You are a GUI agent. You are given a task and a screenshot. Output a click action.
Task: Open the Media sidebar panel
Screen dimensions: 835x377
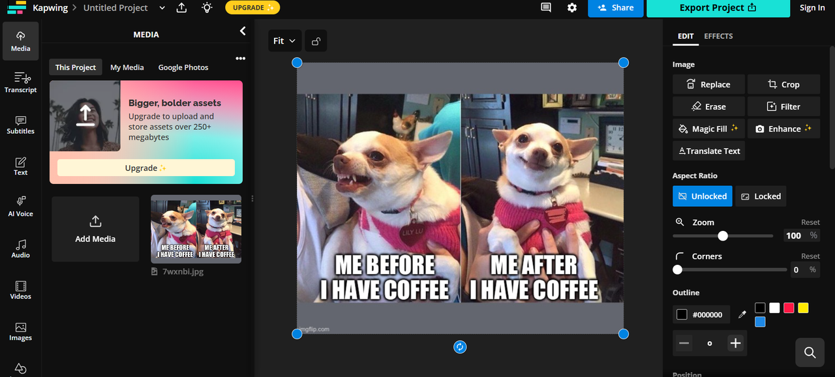coord(20,42)
